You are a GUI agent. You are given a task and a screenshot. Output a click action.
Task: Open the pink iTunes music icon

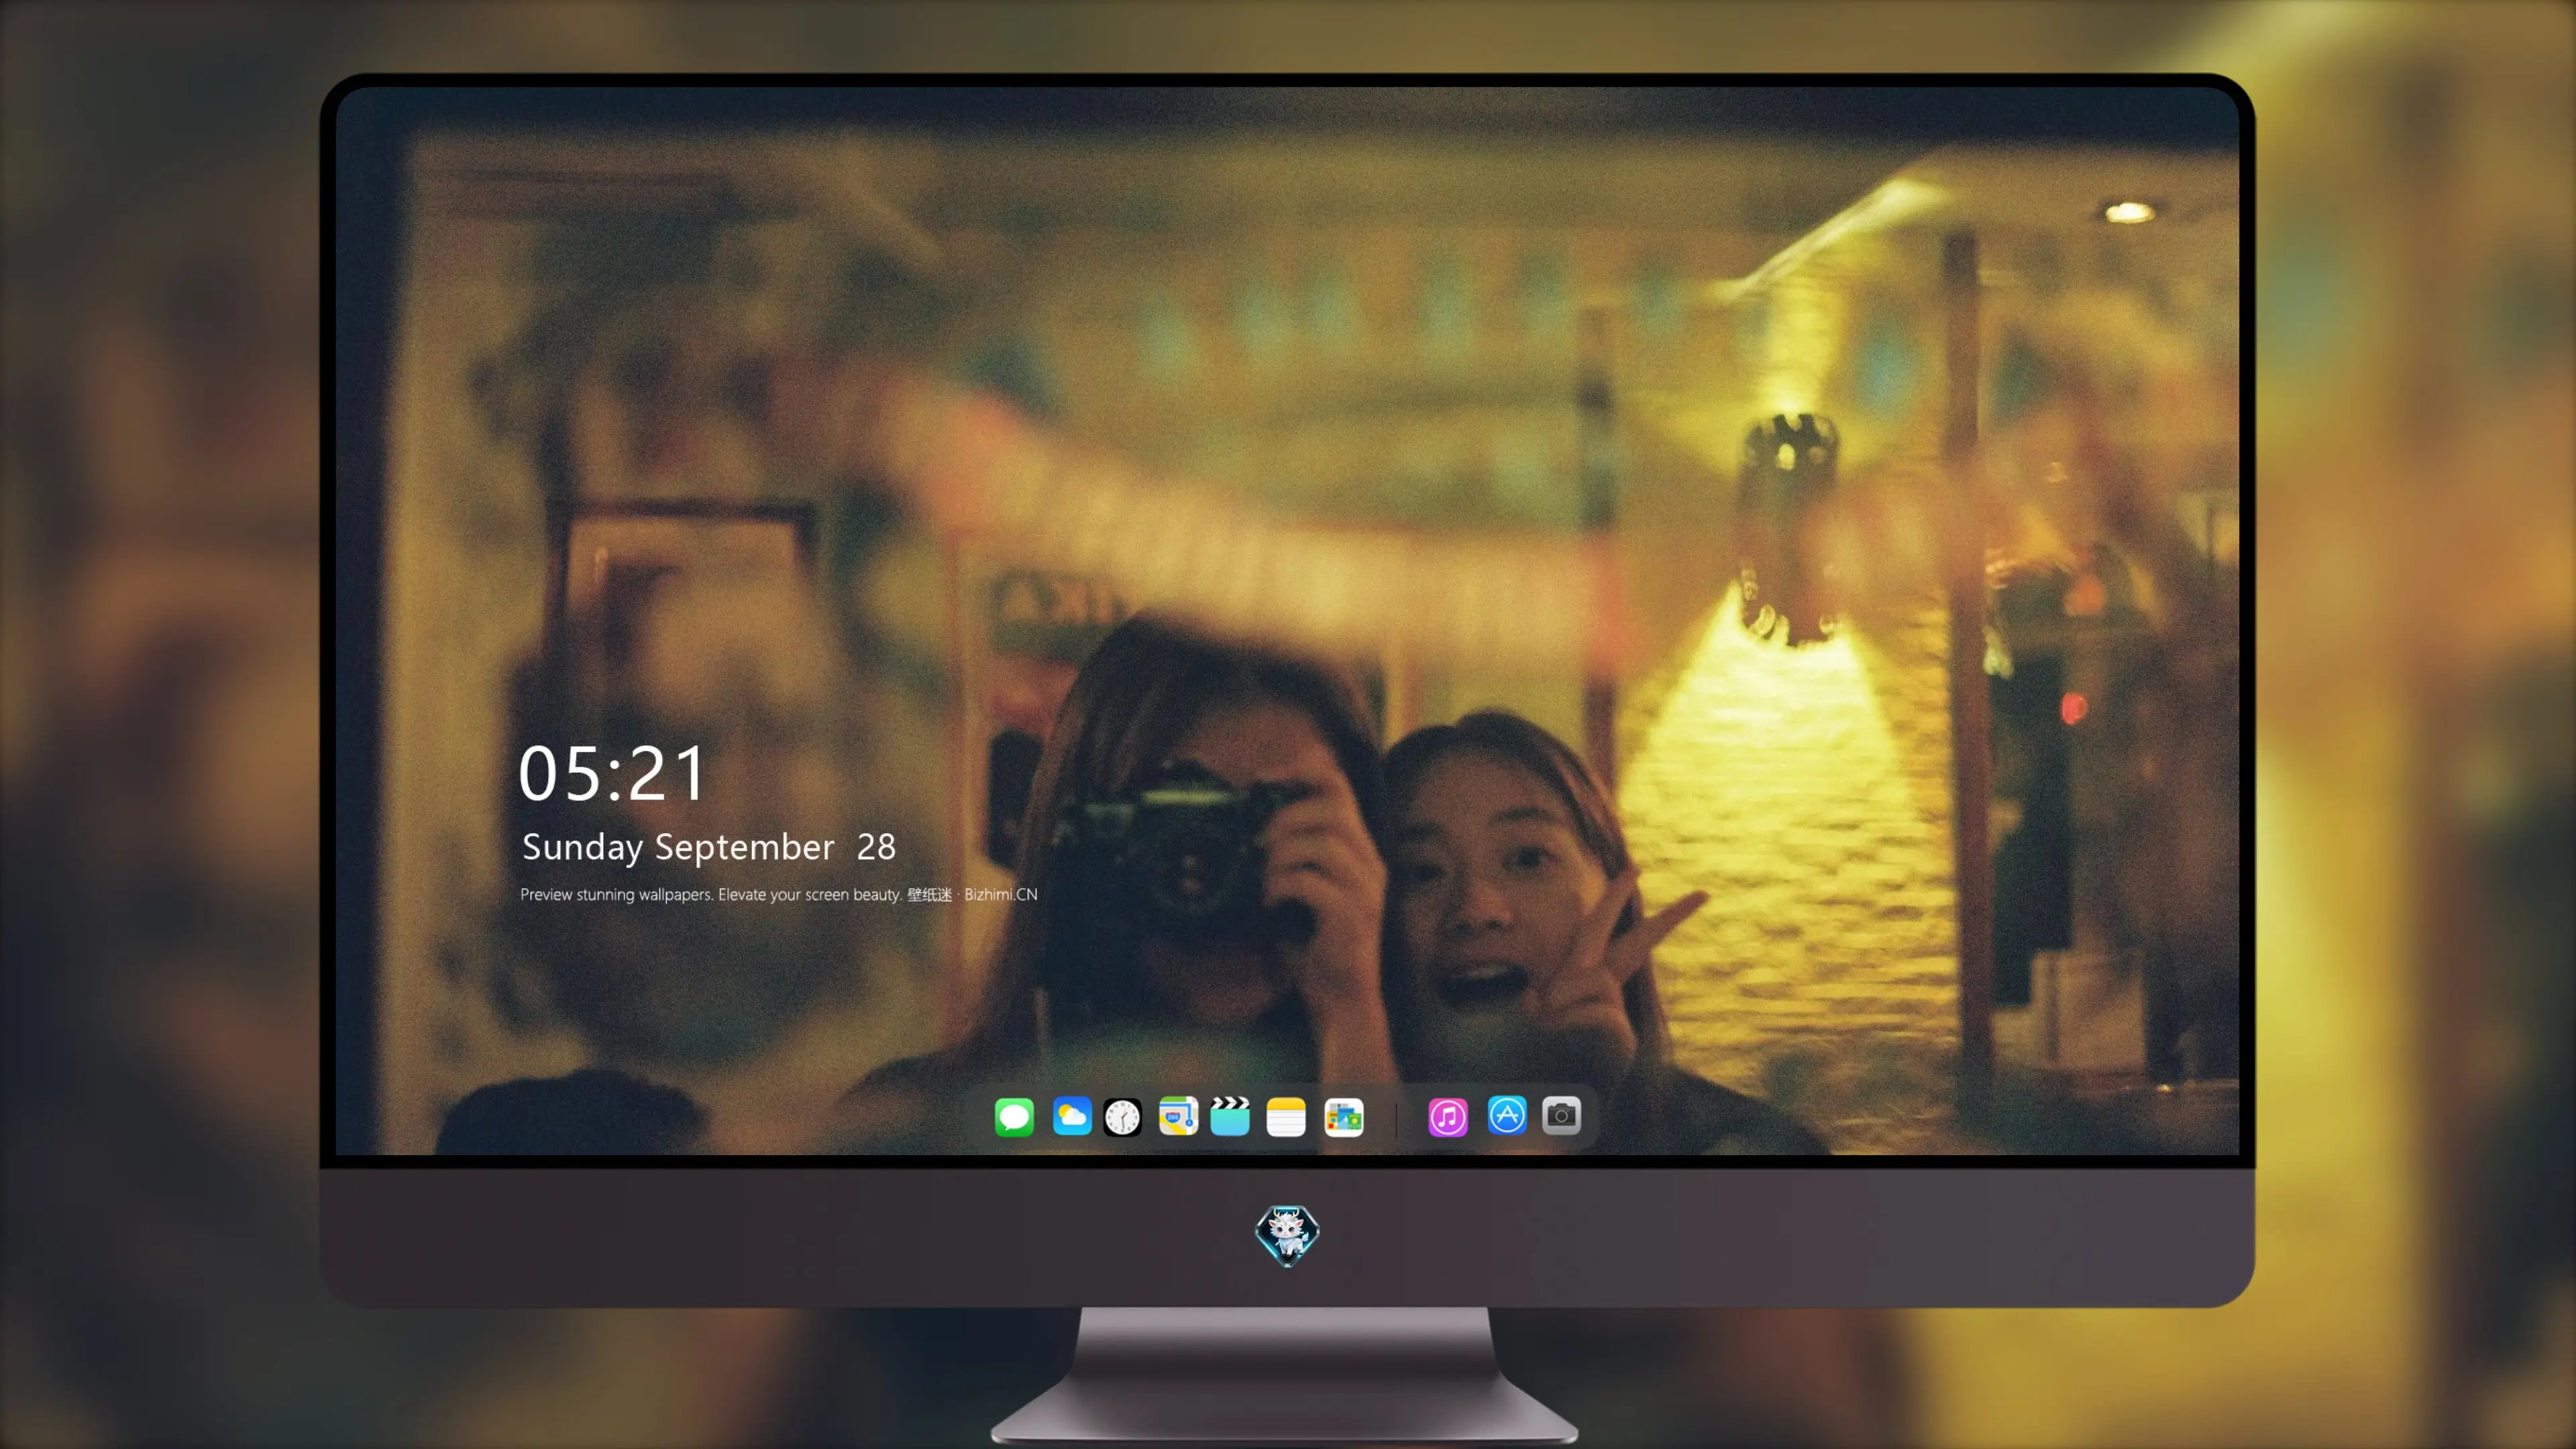click(x=1448, y=1117)
